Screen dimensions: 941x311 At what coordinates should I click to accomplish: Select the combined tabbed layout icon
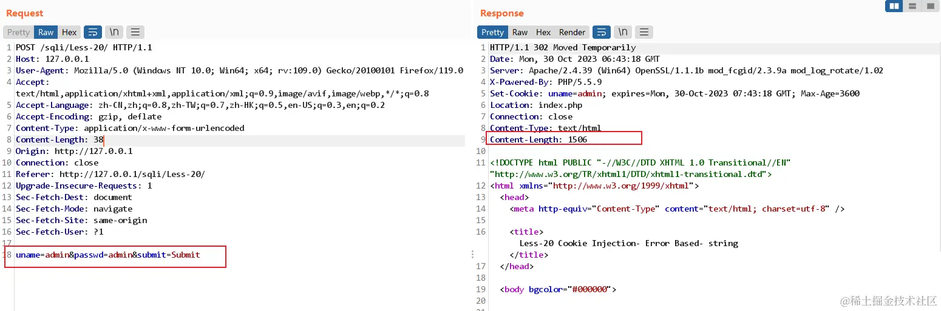(929, 7)
